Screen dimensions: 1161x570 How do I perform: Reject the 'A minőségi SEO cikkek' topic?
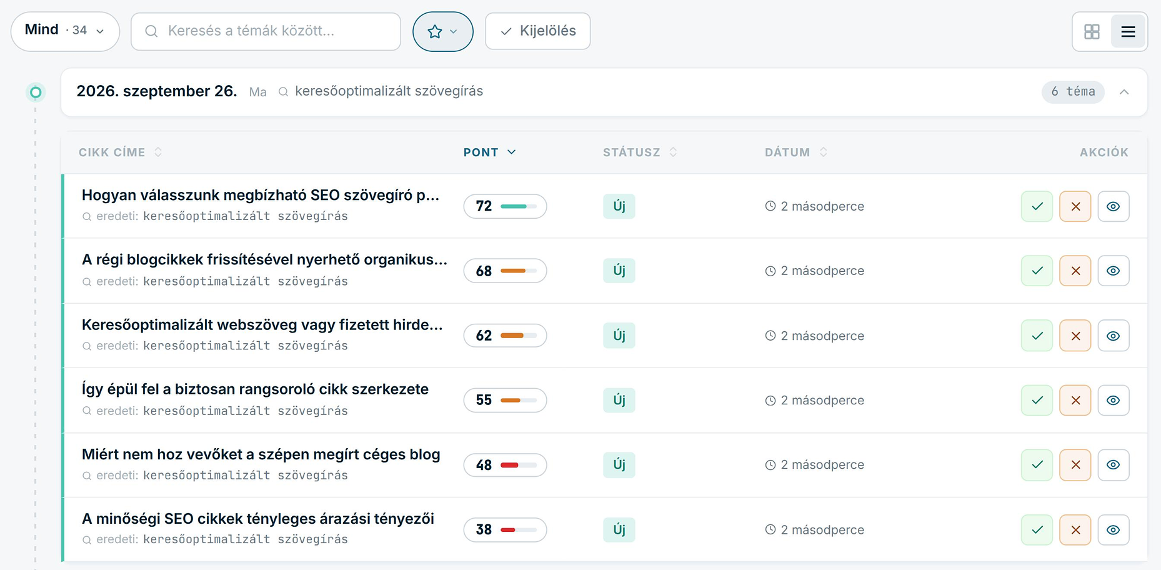pyautogui.click(x=1075, y=530)
